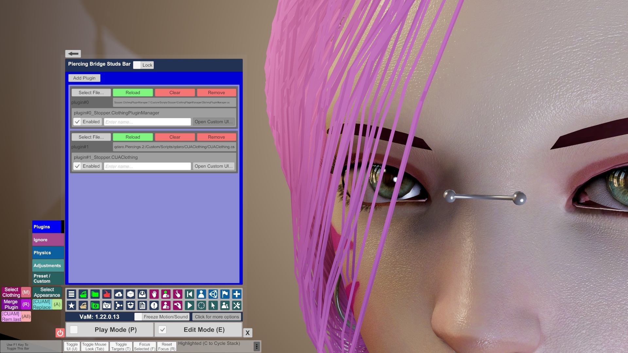628x353 pixels.
Task: Click the camera screenshot icon
Action: (x=107, y=306)
